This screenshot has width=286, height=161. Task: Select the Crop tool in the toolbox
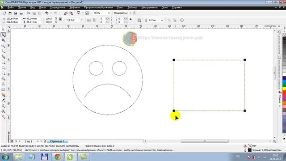(x=3, y=40)
